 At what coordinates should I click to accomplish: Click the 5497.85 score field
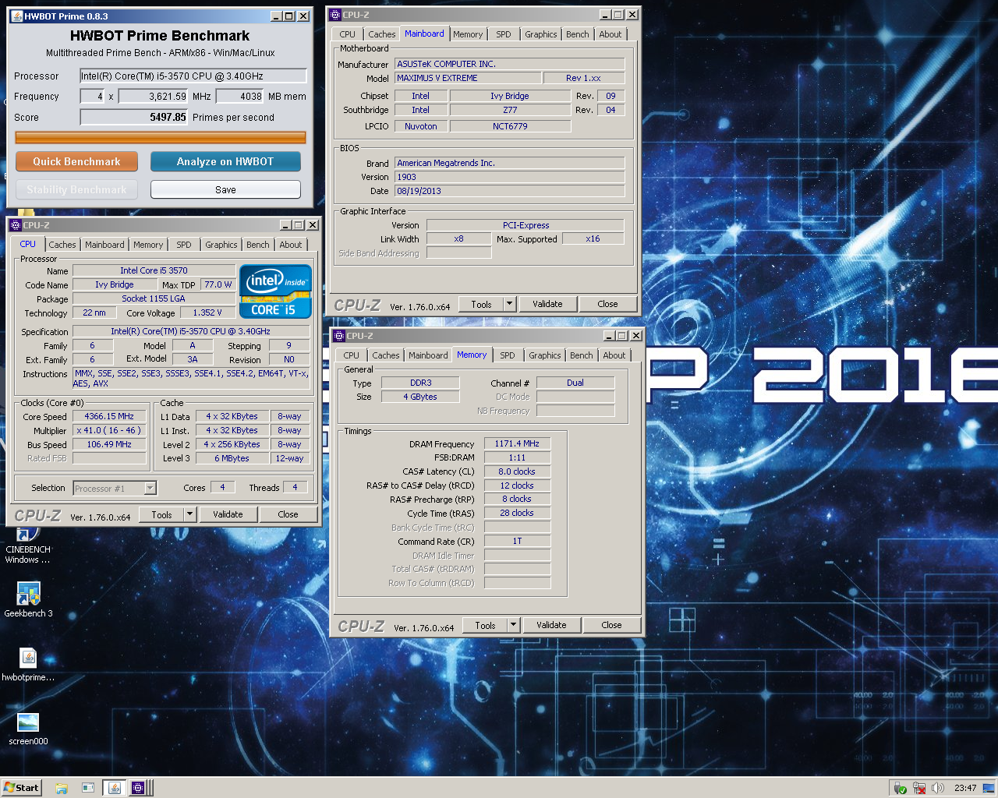pyautogui.click(x=134, y=117)
